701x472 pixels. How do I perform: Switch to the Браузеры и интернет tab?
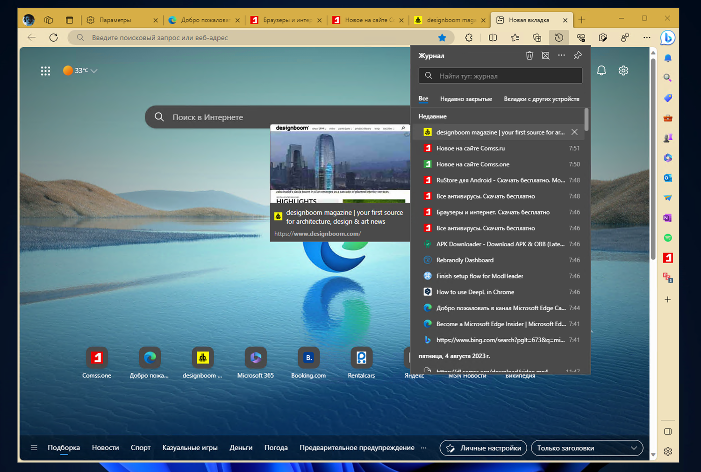coord(286,20)
